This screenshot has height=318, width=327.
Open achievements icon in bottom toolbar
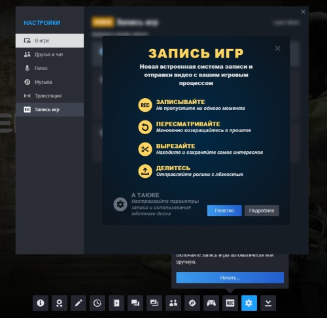tap(60, 303)
